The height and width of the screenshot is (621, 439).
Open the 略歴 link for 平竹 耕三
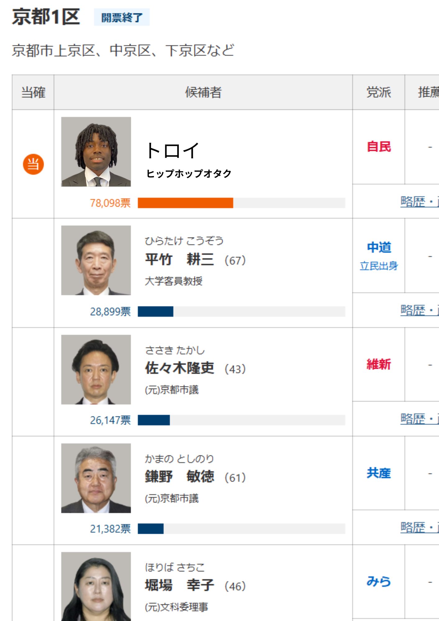tap(413, 310)
